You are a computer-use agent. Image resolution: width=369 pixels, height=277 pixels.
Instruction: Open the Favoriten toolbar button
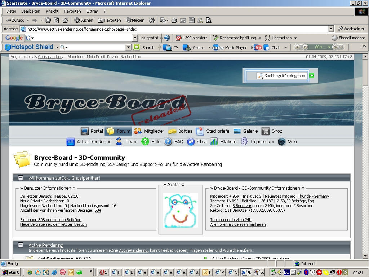110,20
